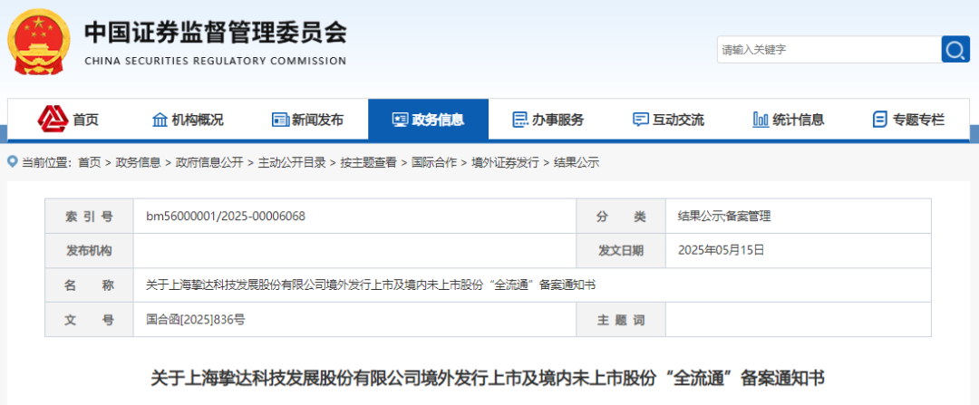Go to 国际合作 in the breadcrumb

(x=434, y=163)
